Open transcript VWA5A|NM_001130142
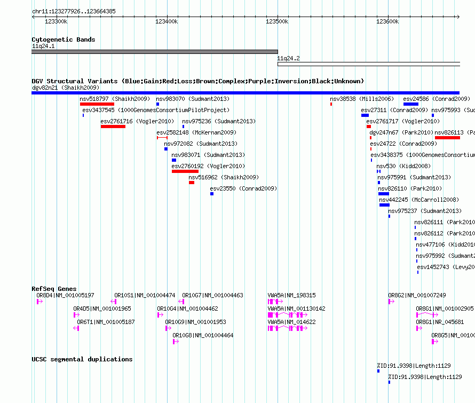The height and width of the screenshot is (403, 475). (296, 309)
